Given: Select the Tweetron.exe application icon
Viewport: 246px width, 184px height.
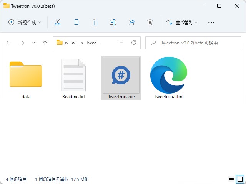Looking at the screenshot, I should click(121, 75).
